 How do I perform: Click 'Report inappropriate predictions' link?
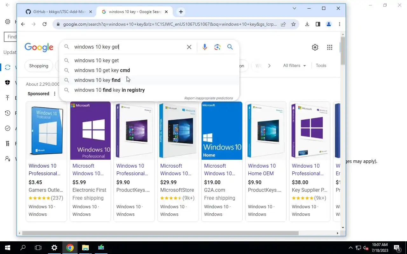pos(209,98)
